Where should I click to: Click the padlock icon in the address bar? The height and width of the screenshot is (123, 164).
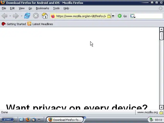coord(109,16)
